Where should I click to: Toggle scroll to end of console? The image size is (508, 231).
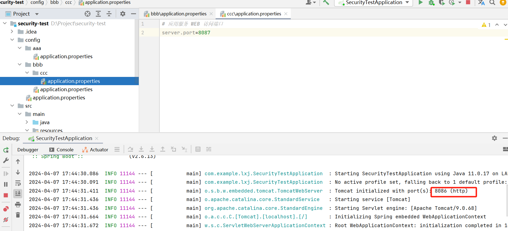tap(18, 194)
